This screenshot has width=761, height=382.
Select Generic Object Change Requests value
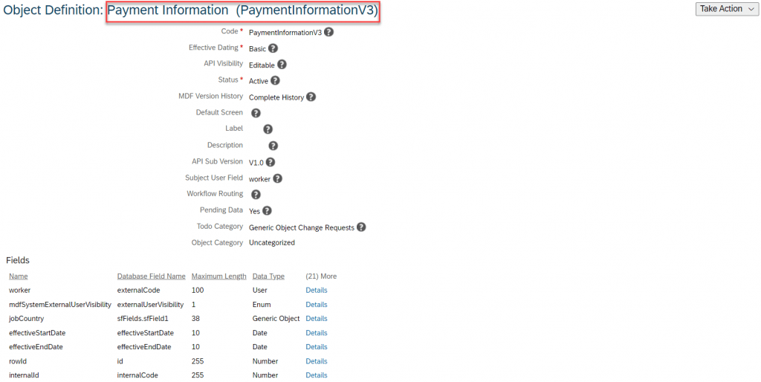[302, 227]
